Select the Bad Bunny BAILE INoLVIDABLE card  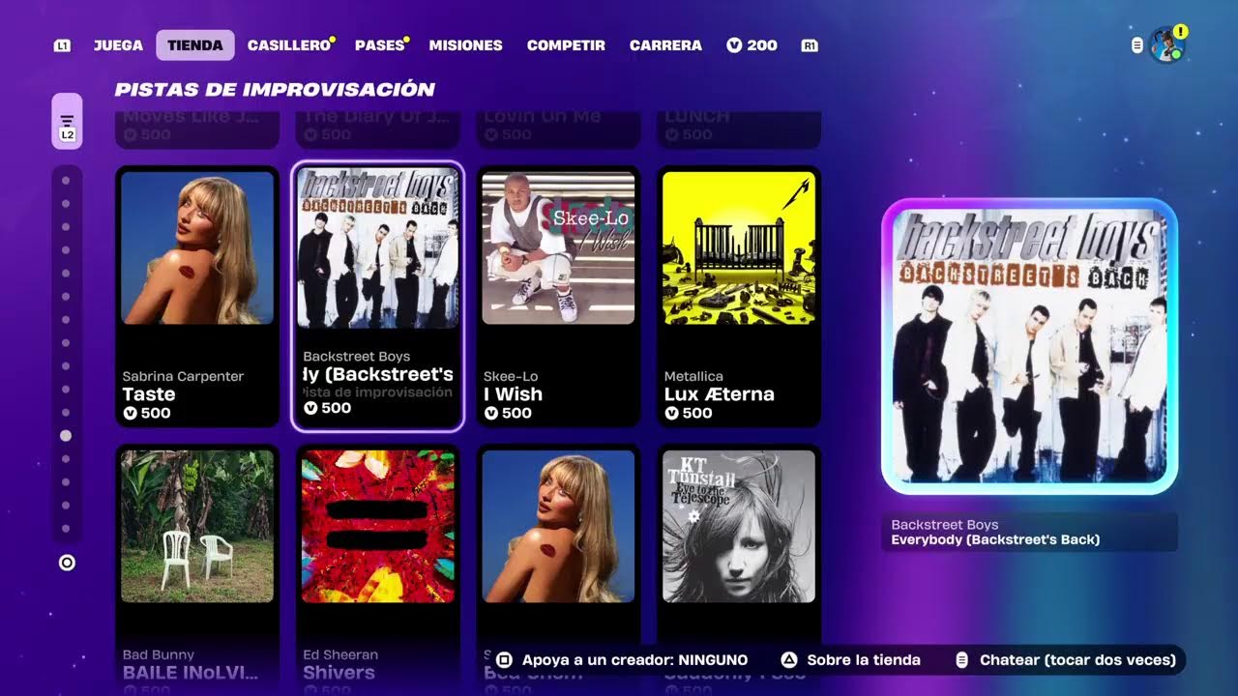(197, 570)
